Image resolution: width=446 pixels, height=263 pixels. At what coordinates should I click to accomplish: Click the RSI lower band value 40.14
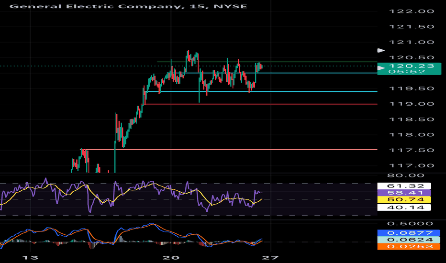(404, 207)
